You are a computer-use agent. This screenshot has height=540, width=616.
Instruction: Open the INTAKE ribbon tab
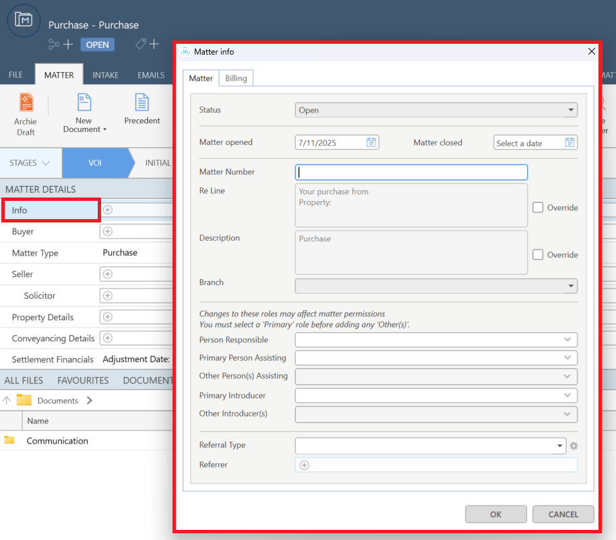click(106, 75)
